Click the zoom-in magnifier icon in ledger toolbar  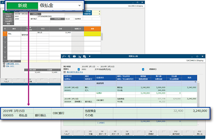point(64,56)
